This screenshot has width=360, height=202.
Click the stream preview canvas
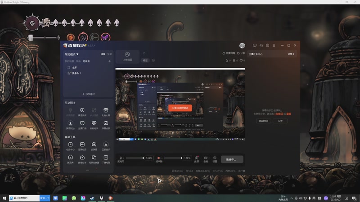(180, 105)
